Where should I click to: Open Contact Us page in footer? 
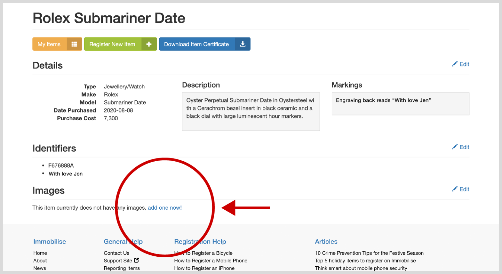coord(116,253)
